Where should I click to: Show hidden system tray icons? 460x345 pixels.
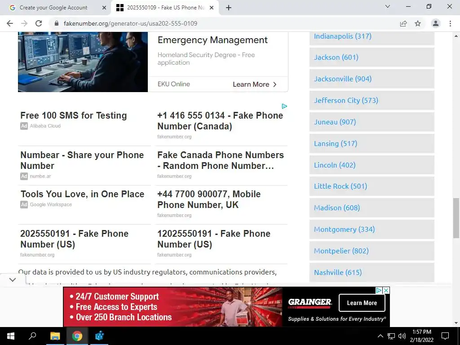coord(380,336)
